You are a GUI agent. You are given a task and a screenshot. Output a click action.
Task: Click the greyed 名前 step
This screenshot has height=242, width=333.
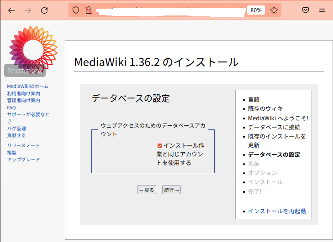pos(254,164)
